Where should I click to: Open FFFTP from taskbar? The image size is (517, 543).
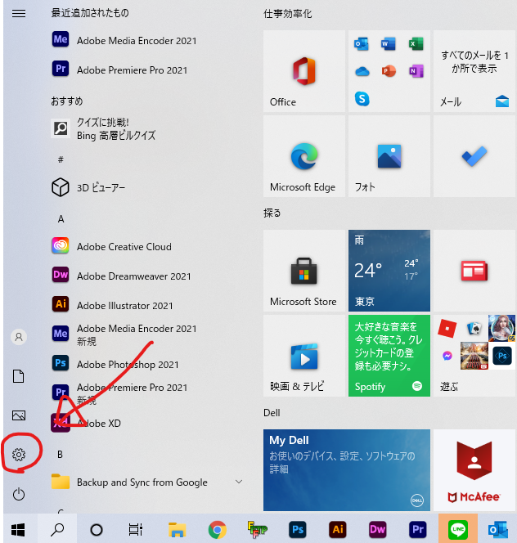258,529
